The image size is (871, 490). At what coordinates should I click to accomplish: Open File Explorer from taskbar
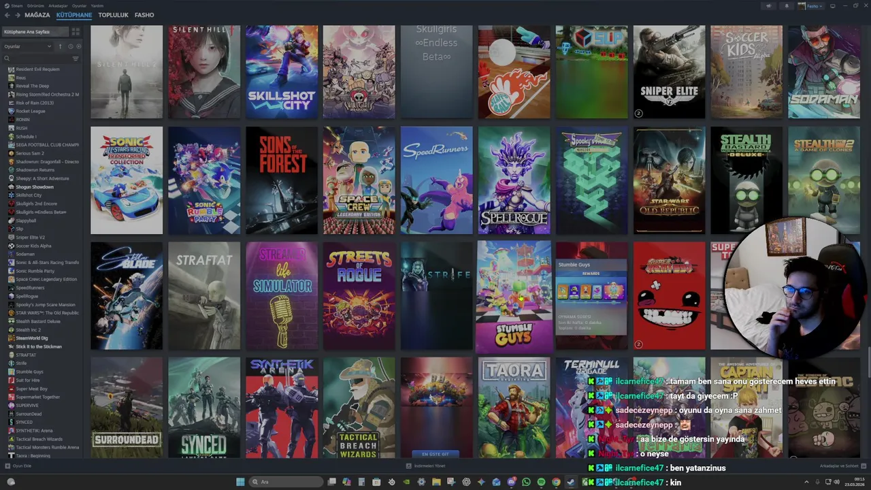point(436,482)
